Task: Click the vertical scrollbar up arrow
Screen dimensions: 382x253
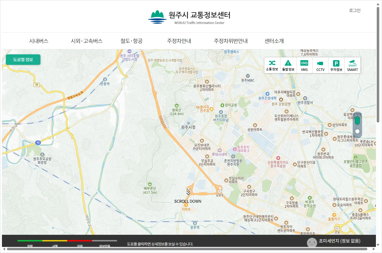Action: 378,4
